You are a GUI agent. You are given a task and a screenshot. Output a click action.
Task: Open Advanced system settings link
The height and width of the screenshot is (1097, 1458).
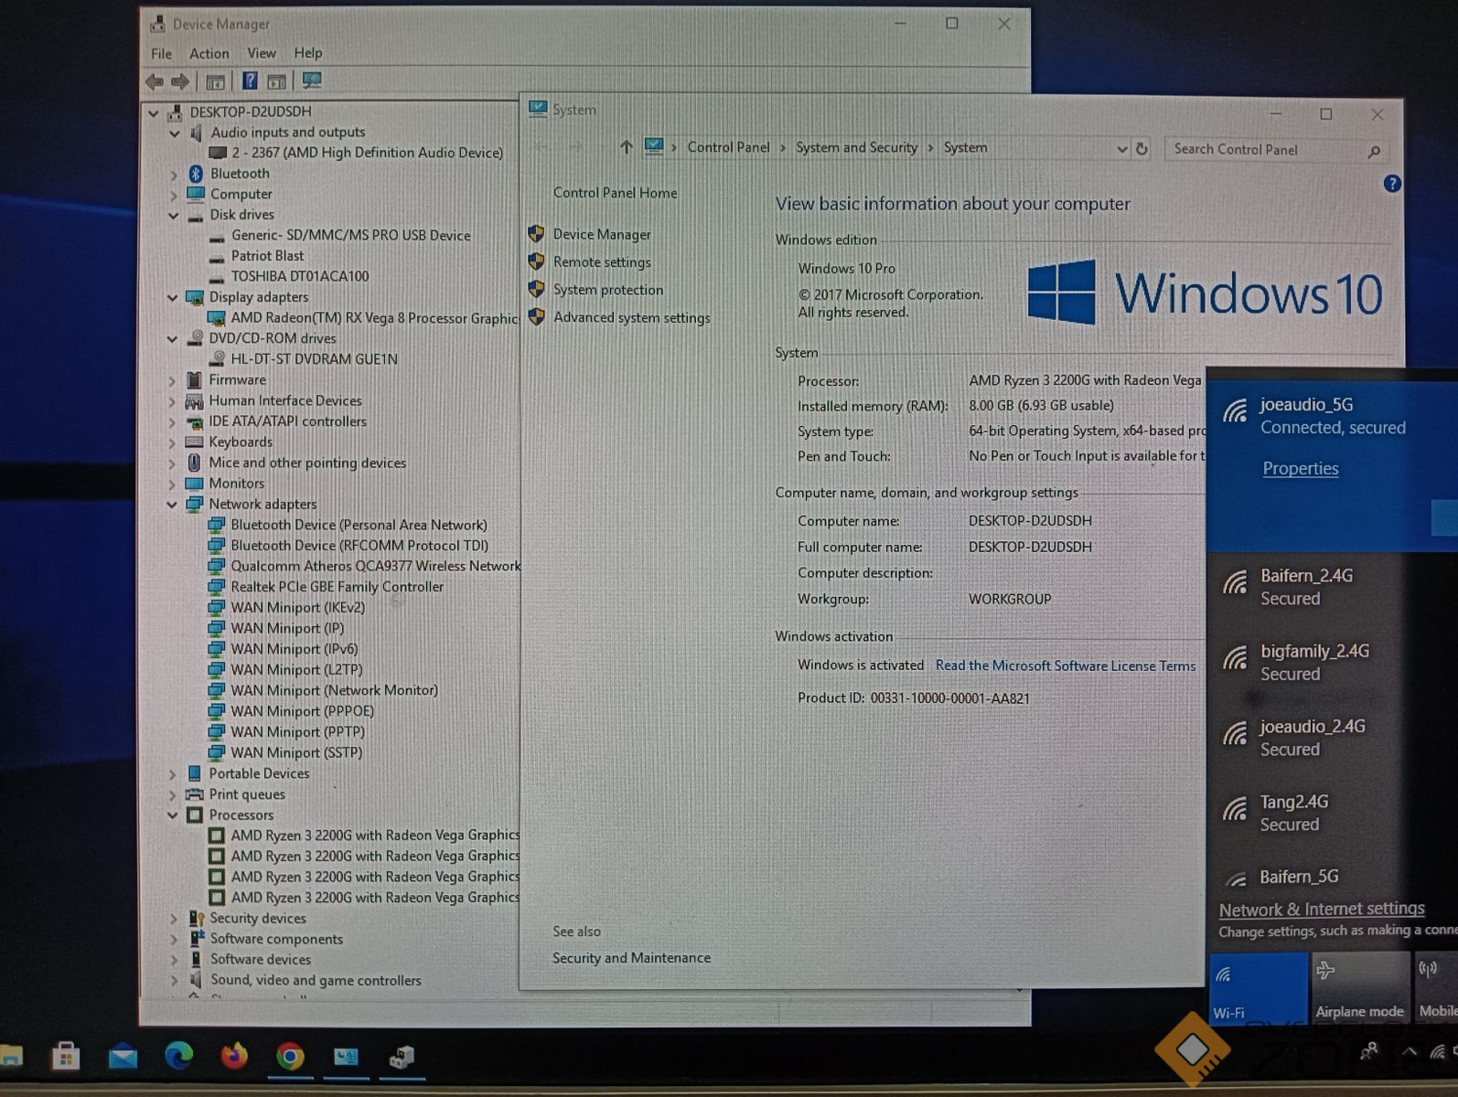click(631, 318)
